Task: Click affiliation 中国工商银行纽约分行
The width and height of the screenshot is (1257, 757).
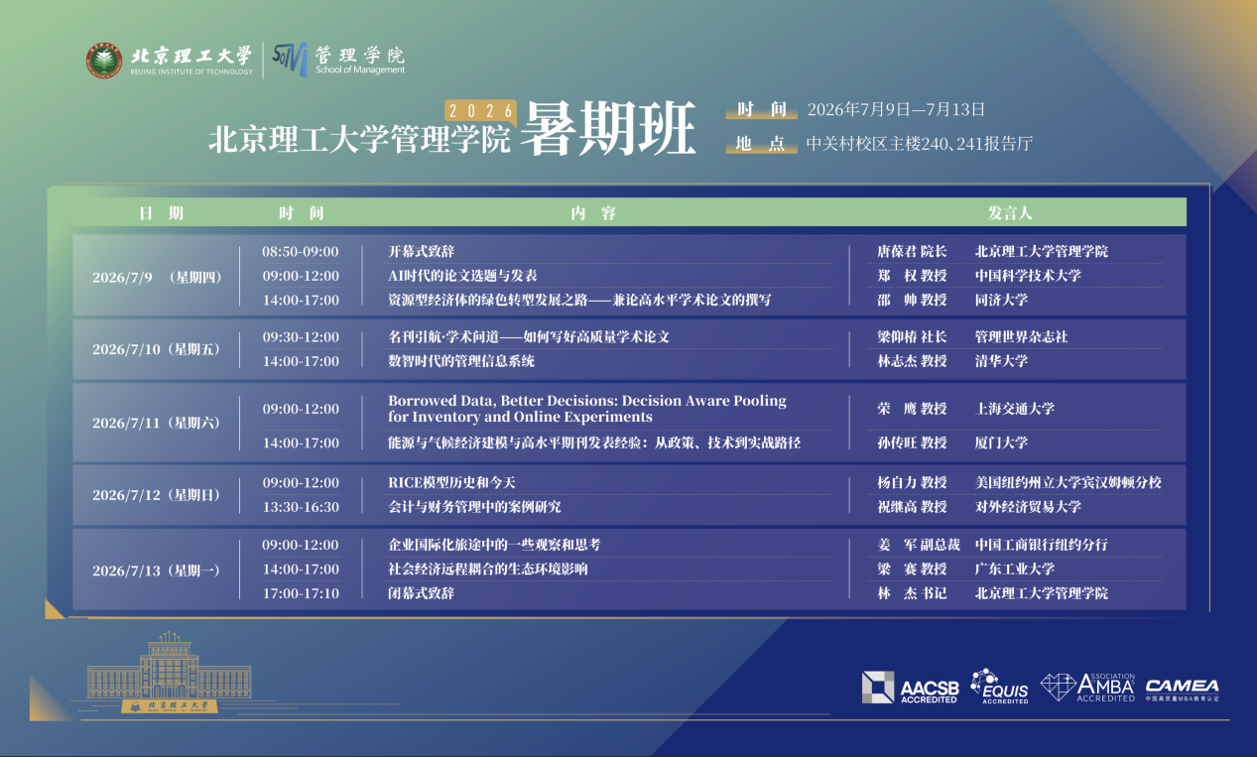Action: pyautogui.click(x=1042, y=545)
